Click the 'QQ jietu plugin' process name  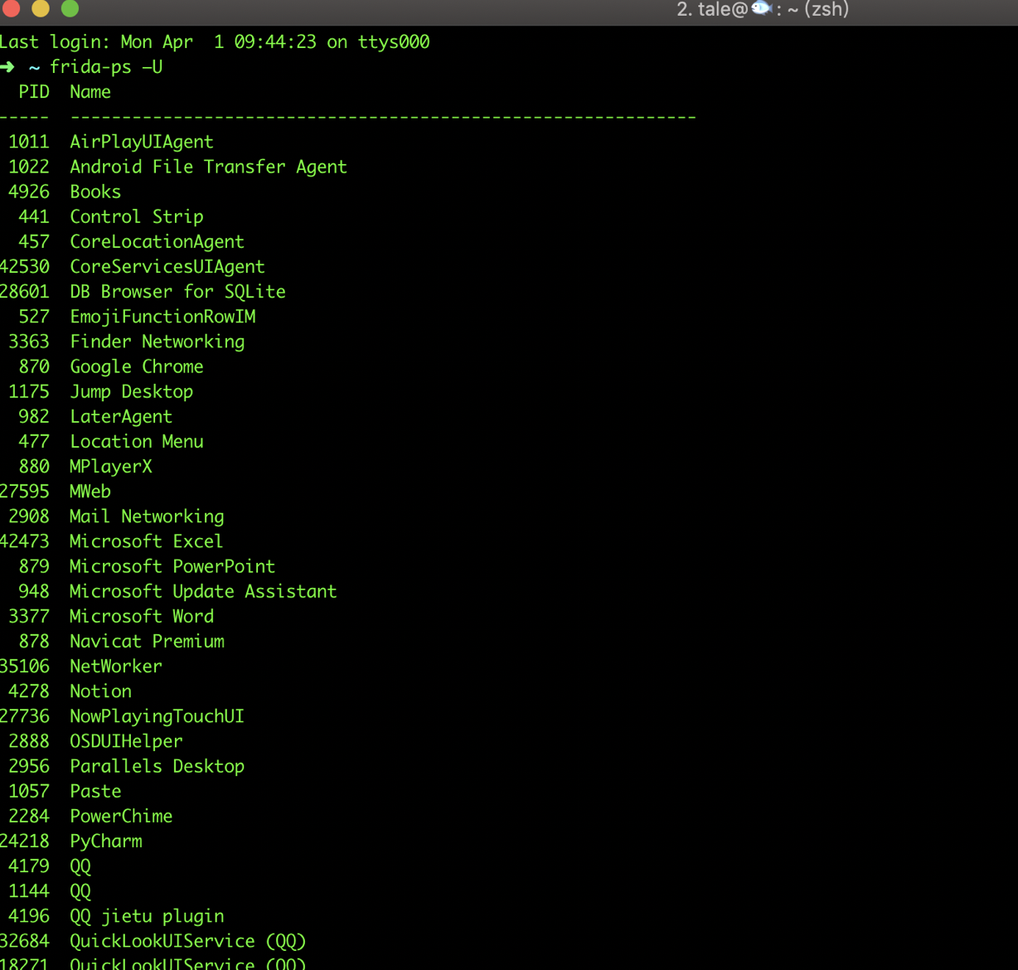click(x=148, y=916)
